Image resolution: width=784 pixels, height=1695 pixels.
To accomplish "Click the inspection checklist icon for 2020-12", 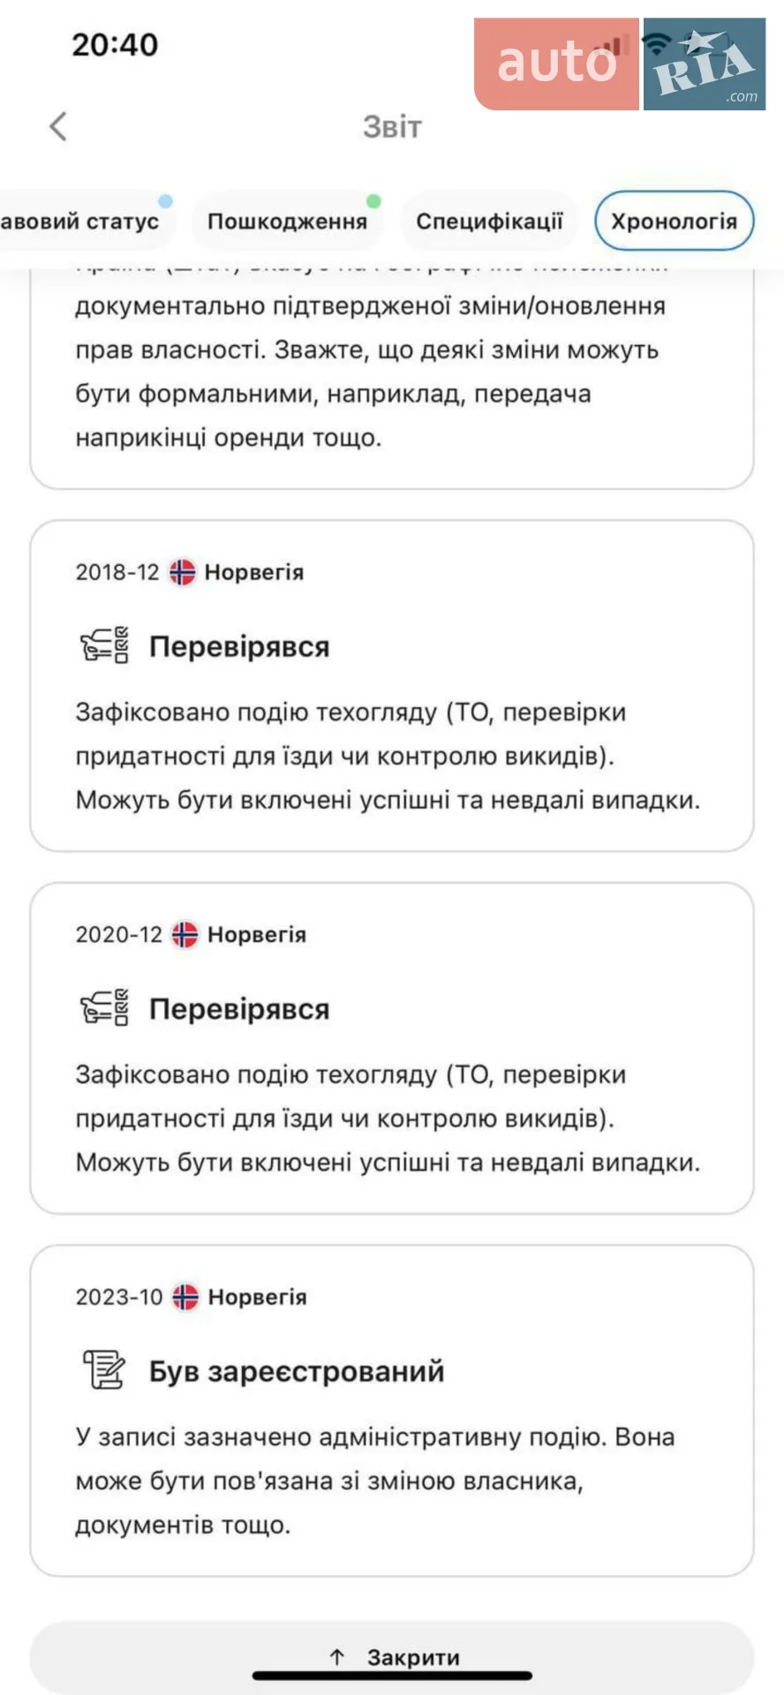I will 104,1008.
